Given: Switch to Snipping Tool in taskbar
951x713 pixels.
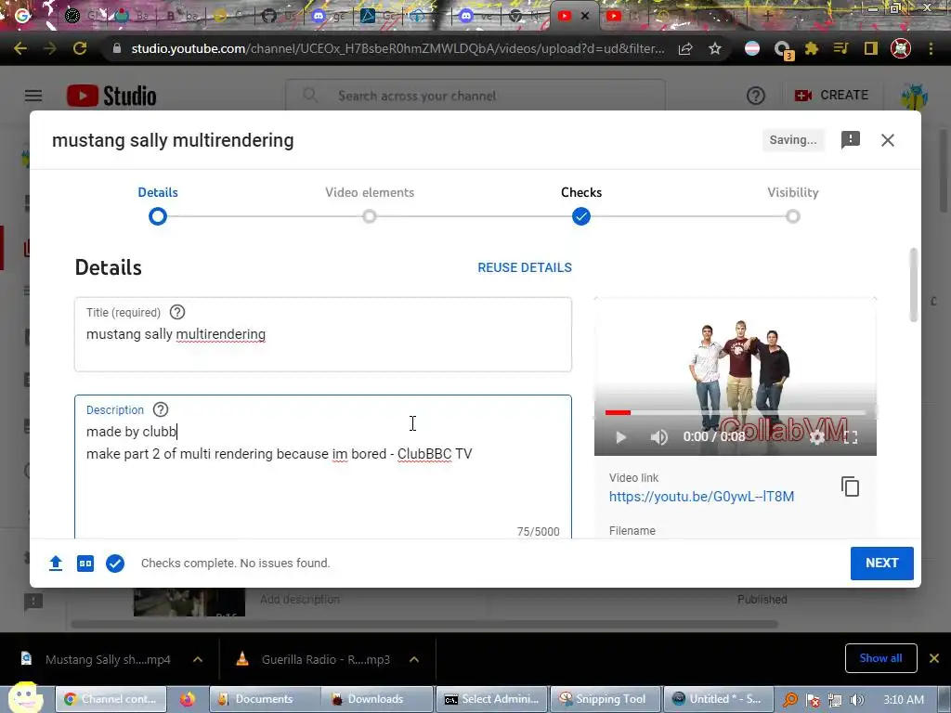Looking at the screenshot, I should 606,699.
